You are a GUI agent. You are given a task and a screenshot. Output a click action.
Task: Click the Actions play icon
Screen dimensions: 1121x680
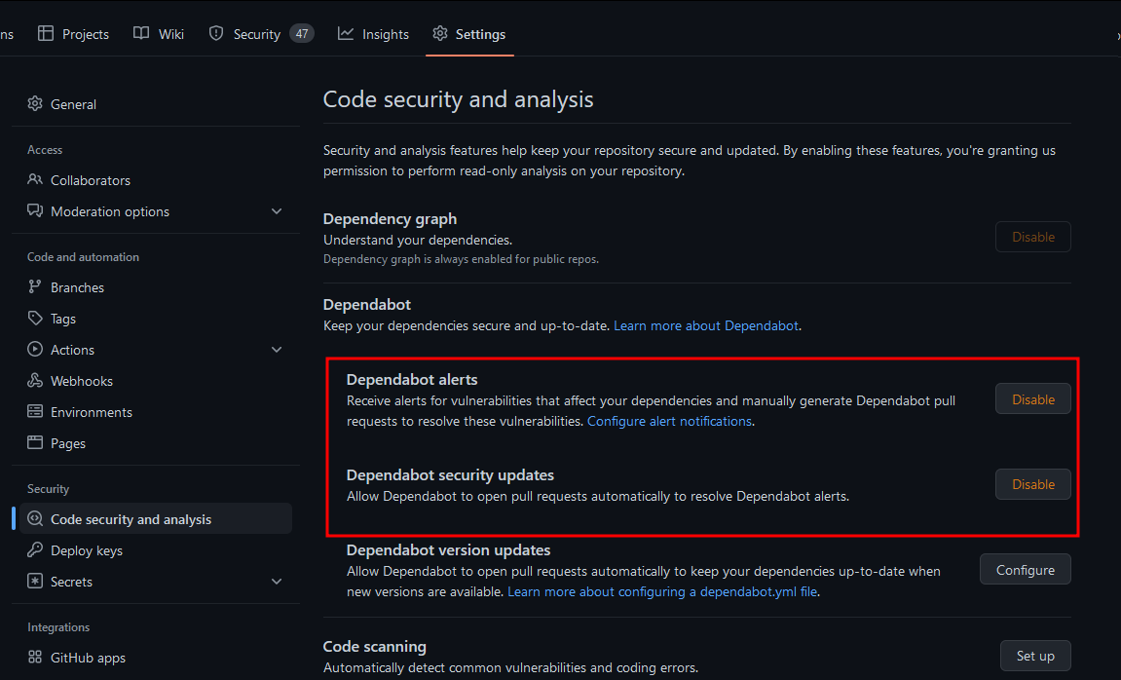[35, 349]
